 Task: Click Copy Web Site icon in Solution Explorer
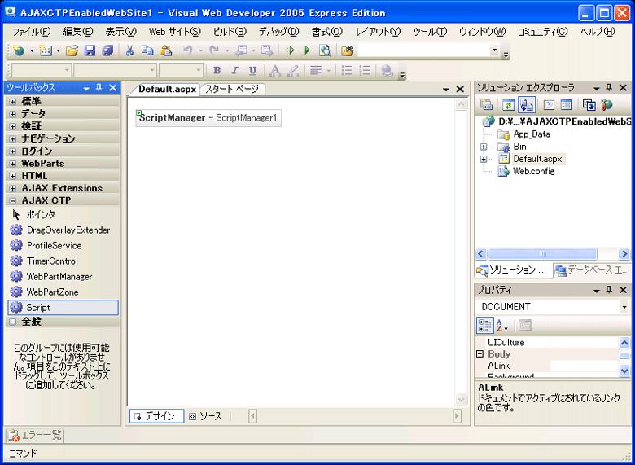coord(589,105)
